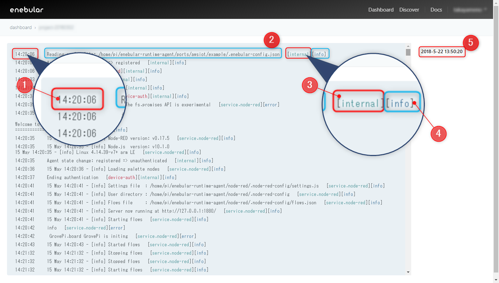Open the Docs link
The width and height of the screenshot is (499, 283).
(436, 9)
